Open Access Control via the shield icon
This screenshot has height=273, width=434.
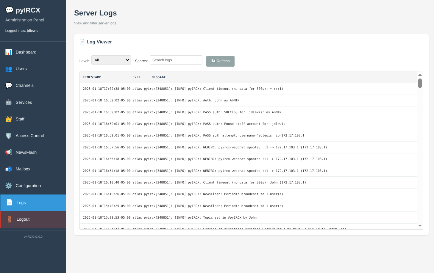click(9, 136)
